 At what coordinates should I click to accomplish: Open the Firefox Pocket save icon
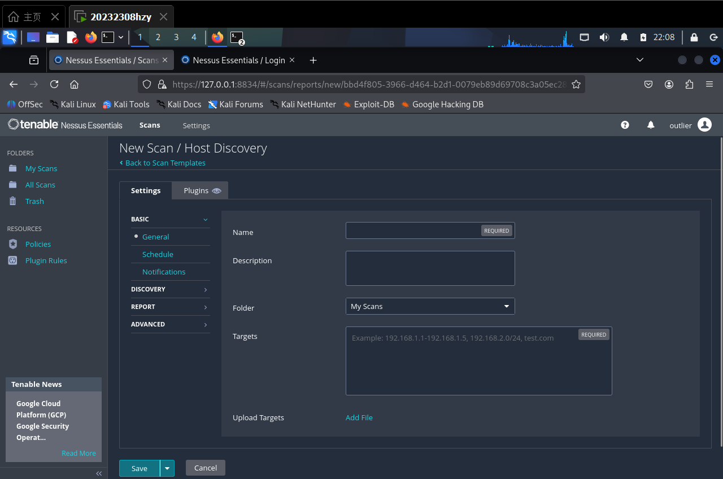[648, 84]
